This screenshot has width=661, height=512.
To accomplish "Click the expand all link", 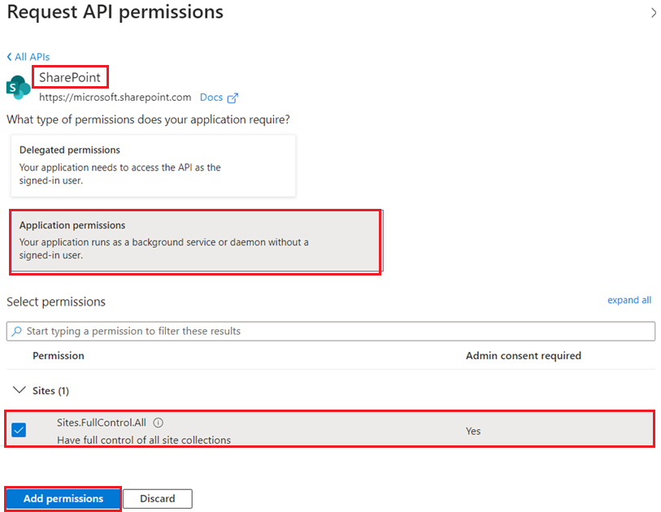I will click(628, 300).
